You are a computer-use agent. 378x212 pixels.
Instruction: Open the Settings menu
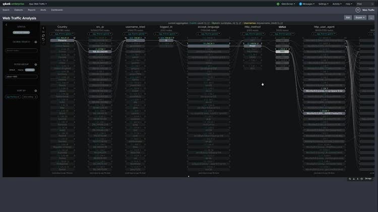(x=323, y=4)
